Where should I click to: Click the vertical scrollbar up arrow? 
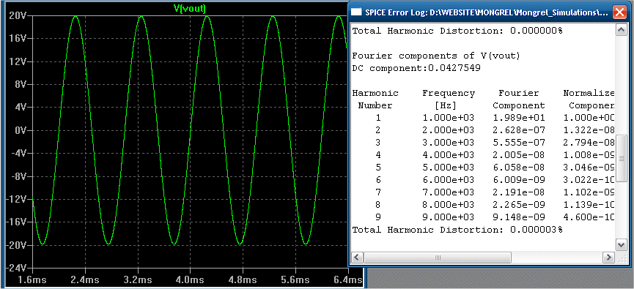coord(621,30)
